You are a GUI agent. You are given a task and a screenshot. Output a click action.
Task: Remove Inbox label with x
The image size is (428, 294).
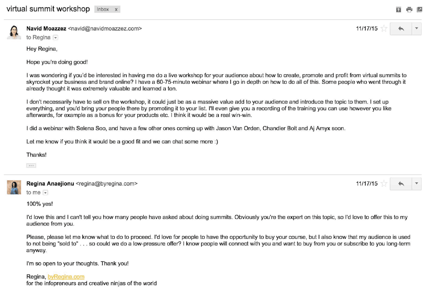(x=116, y=10)
